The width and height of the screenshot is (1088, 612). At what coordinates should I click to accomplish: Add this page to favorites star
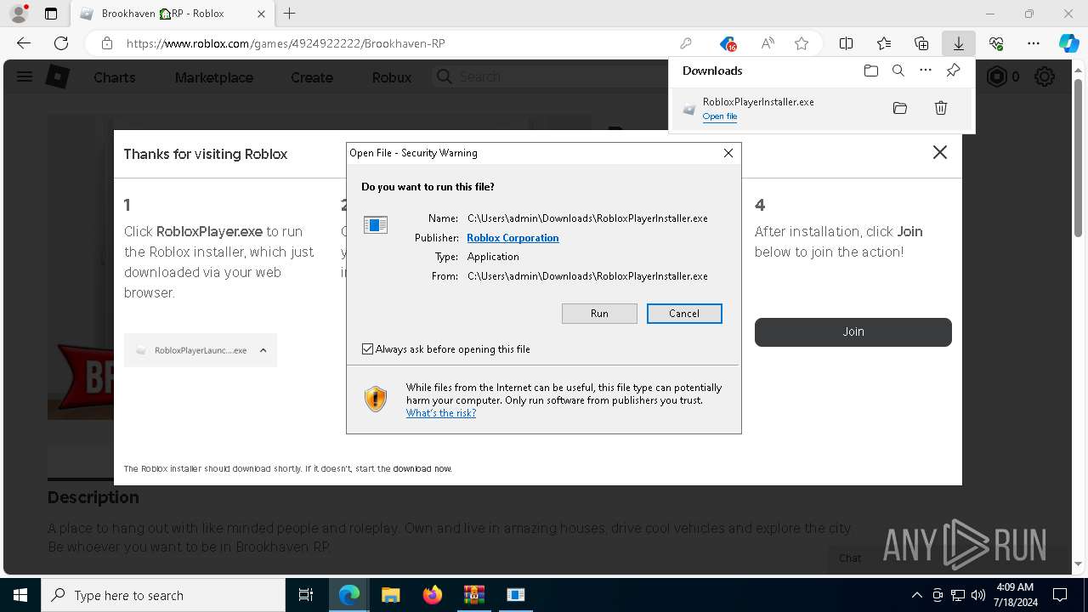pos(801,43)
